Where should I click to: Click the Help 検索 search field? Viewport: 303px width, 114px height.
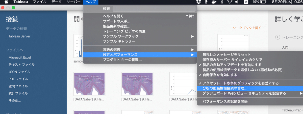[x=154, y=9]
